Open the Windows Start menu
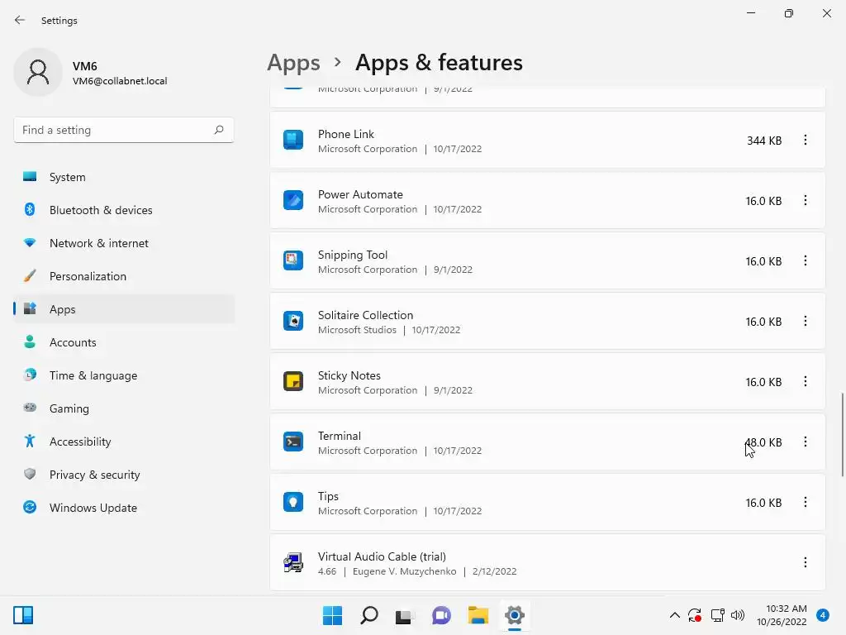846x635 pixels. 332,615
